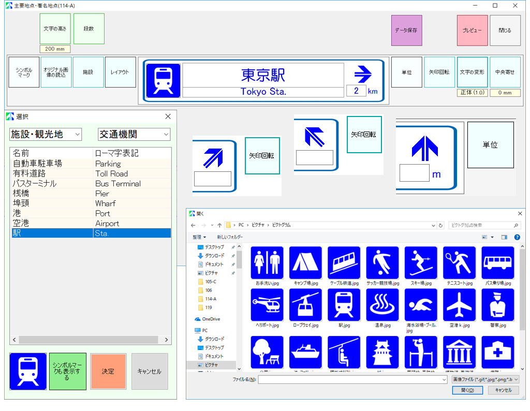Select the museum building pictogram
Image resolution: width=530 pixels, height=411 pixels.
[x=460, y=352]
